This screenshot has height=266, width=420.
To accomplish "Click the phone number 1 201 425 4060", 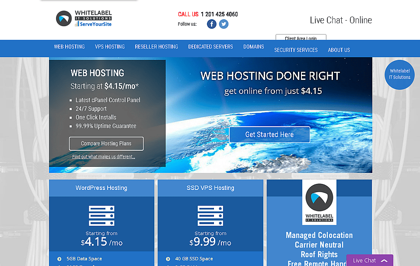I will pyautogui.click(x=219, y=14).
